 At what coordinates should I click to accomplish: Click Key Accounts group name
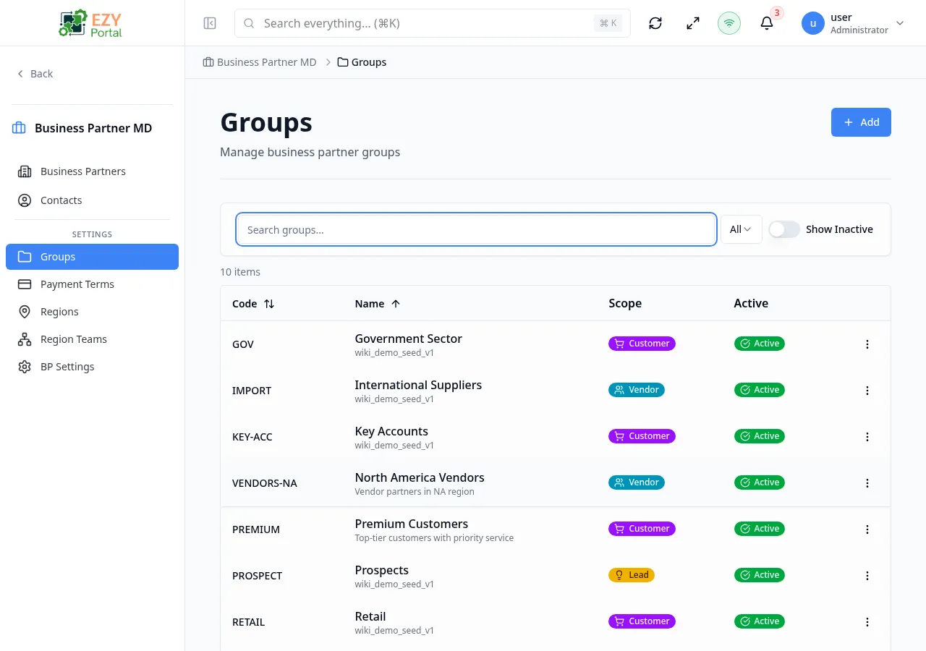(x=391, y=431)
